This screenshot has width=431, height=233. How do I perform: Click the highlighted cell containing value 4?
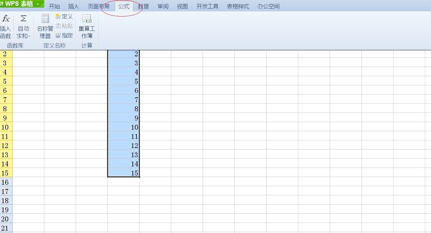click(124, 72)
